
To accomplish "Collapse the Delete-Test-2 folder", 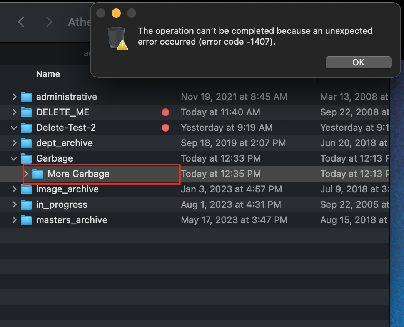I will click(x=14, y=128).
